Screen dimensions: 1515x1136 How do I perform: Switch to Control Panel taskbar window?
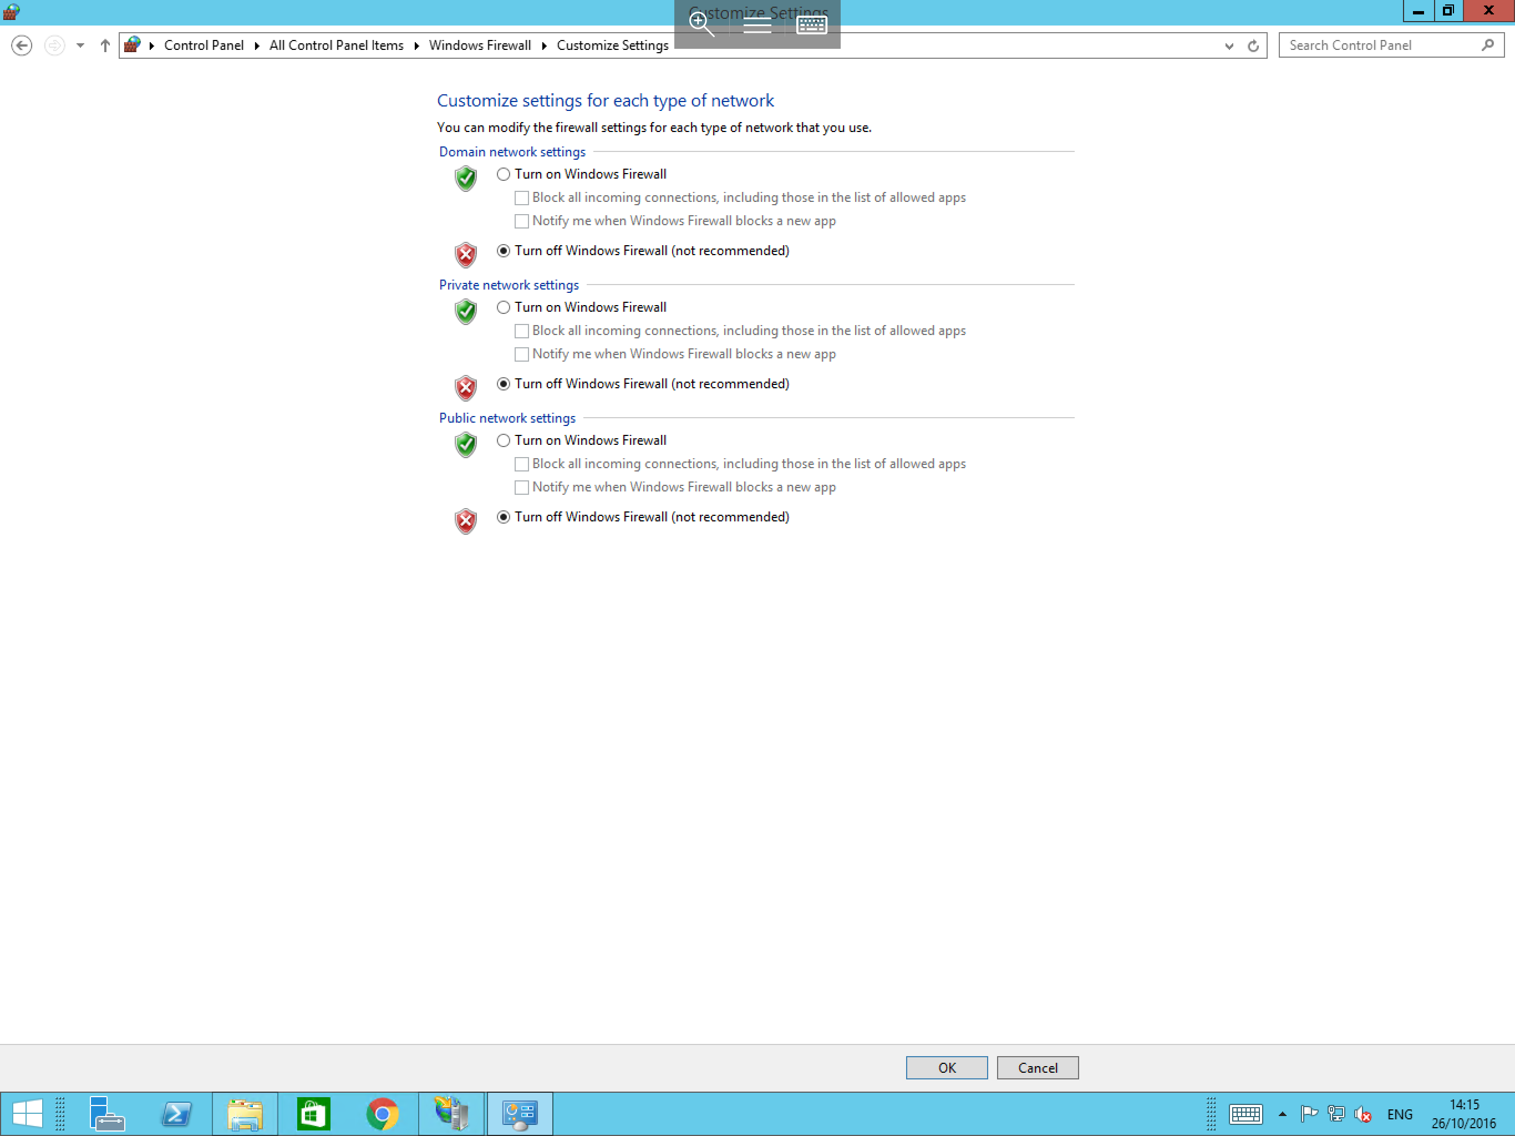point(520,1113)
